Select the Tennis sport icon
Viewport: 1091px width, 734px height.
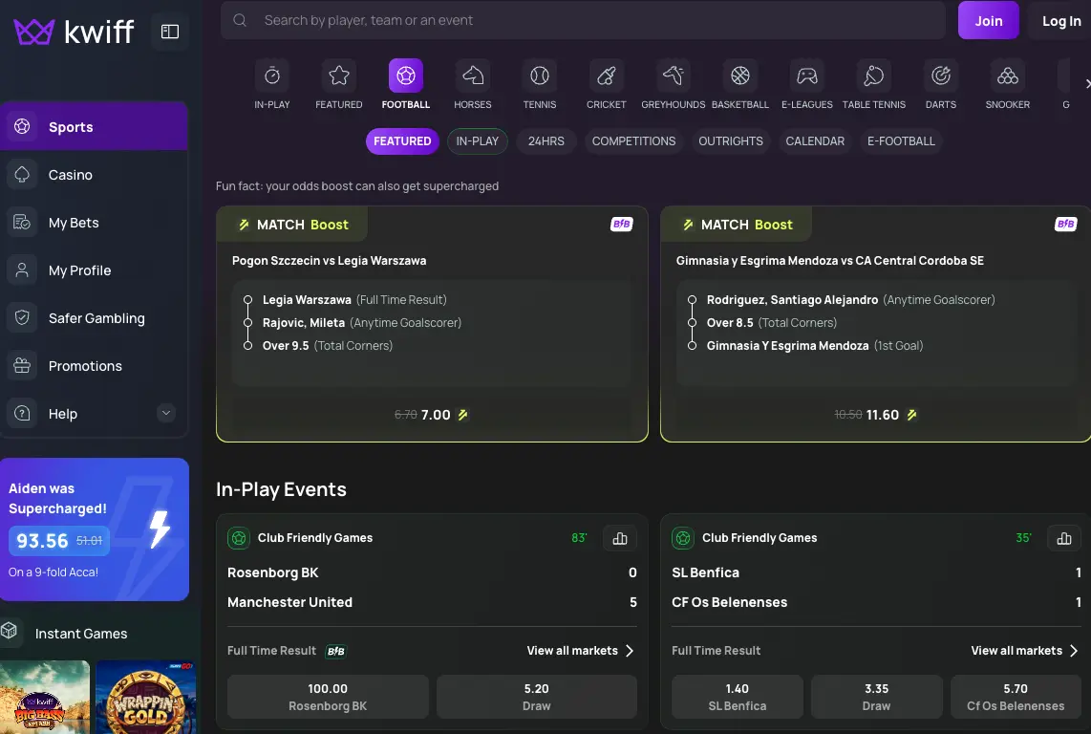tap(539, 76)
